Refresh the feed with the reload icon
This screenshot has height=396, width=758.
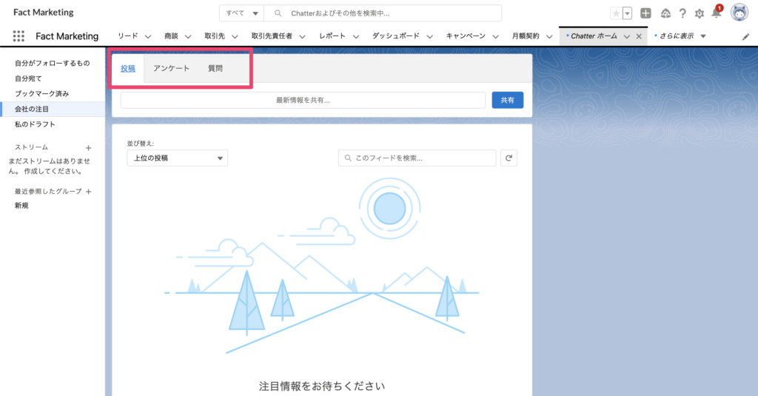click(509, 158)
